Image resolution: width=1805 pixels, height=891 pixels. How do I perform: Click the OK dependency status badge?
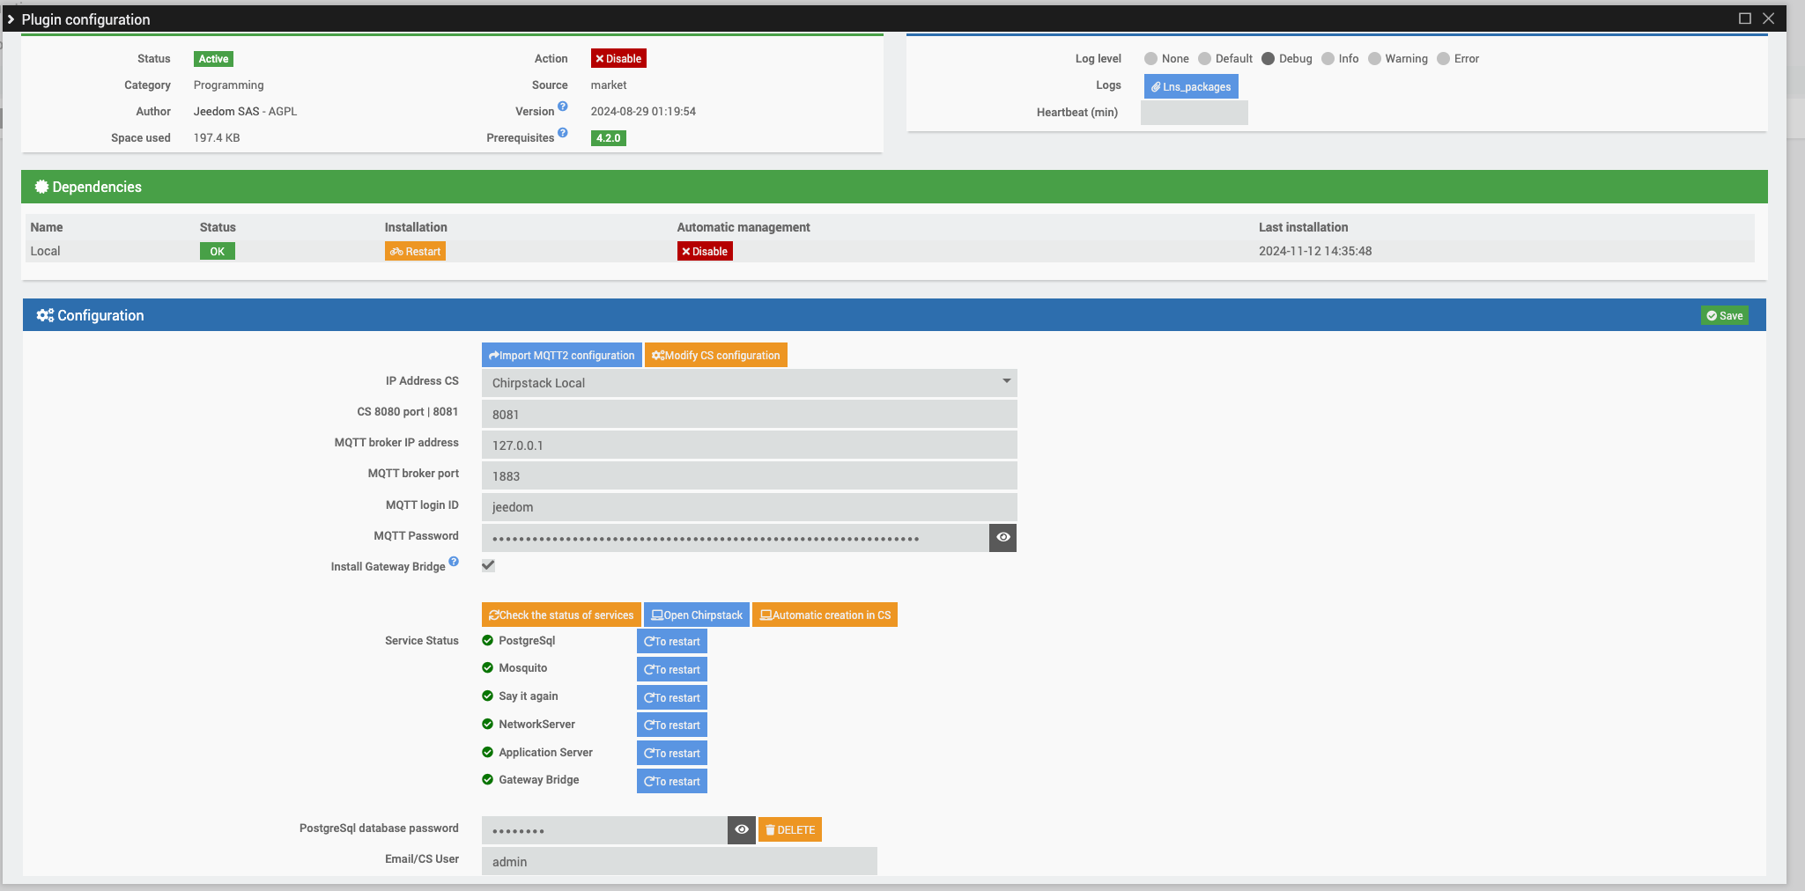[218, 252]
